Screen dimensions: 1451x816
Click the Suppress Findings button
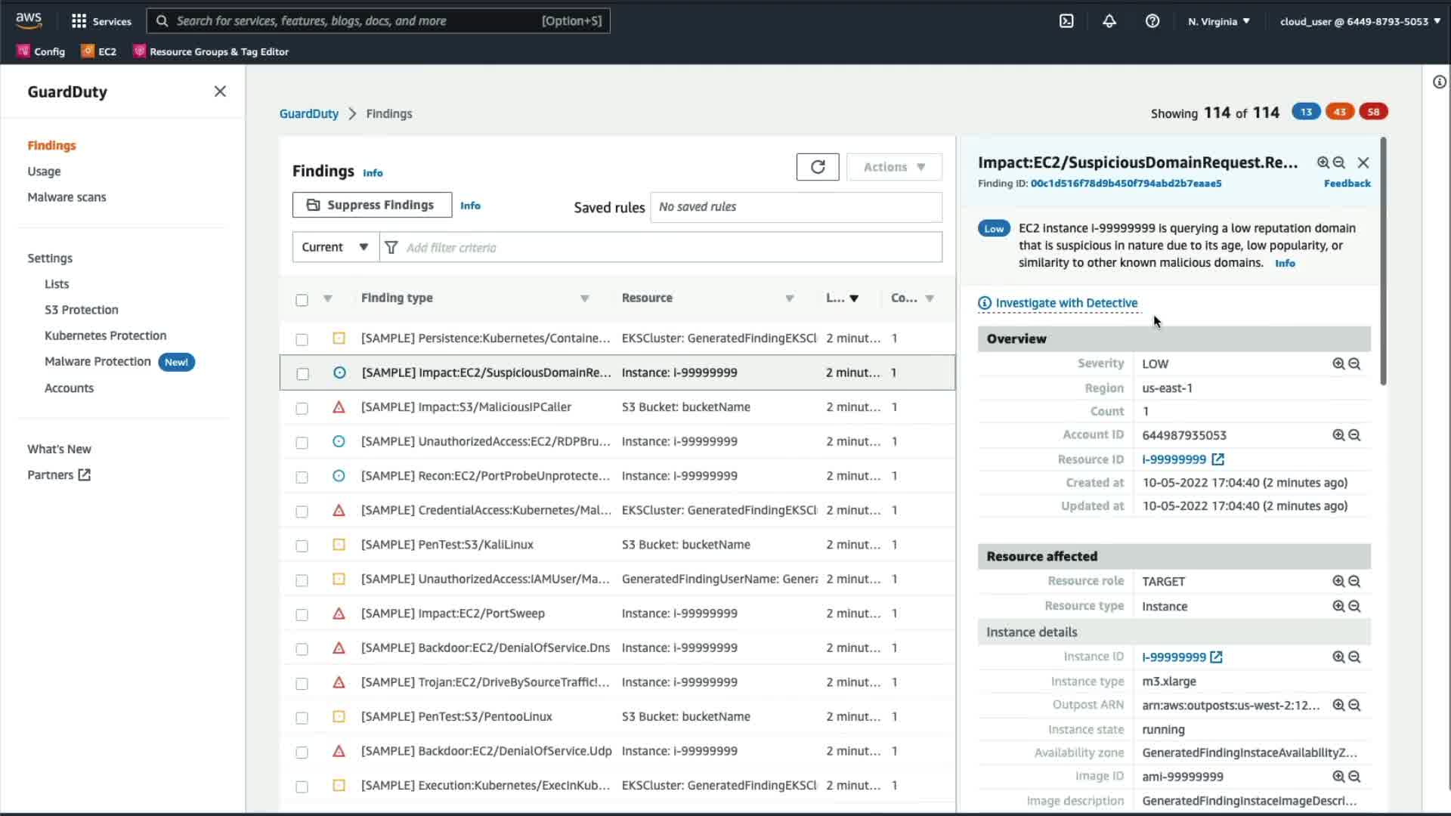(x=372, y=205)
